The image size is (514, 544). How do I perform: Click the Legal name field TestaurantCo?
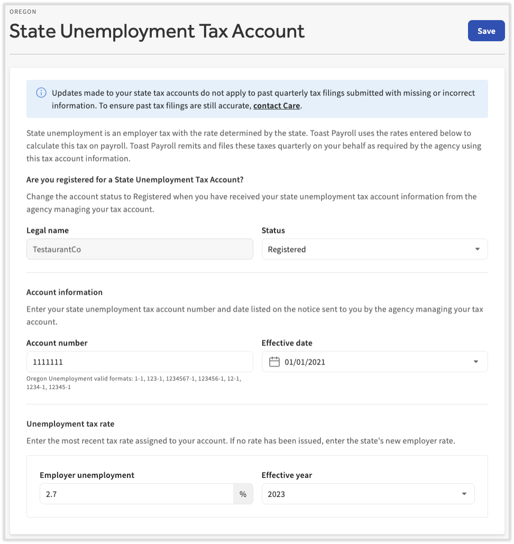(140, 249)
